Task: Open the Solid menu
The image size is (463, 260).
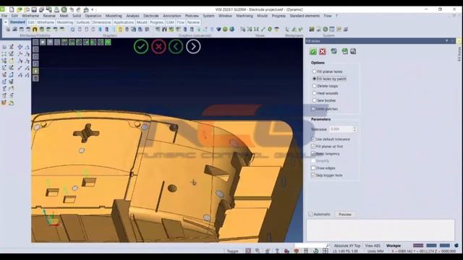Action: [77, 16]
